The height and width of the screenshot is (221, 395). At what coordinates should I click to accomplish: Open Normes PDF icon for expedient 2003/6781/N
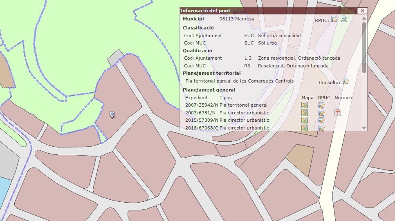point(338,113)
